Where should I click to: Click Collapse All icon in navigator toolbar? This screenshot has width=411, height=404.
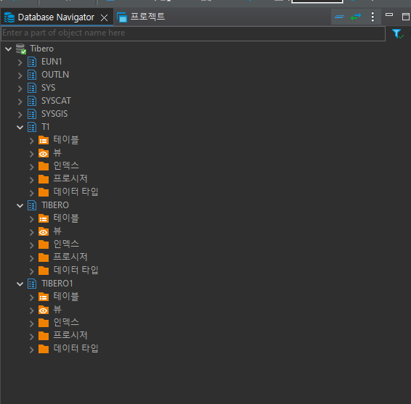tap(339, 17)
